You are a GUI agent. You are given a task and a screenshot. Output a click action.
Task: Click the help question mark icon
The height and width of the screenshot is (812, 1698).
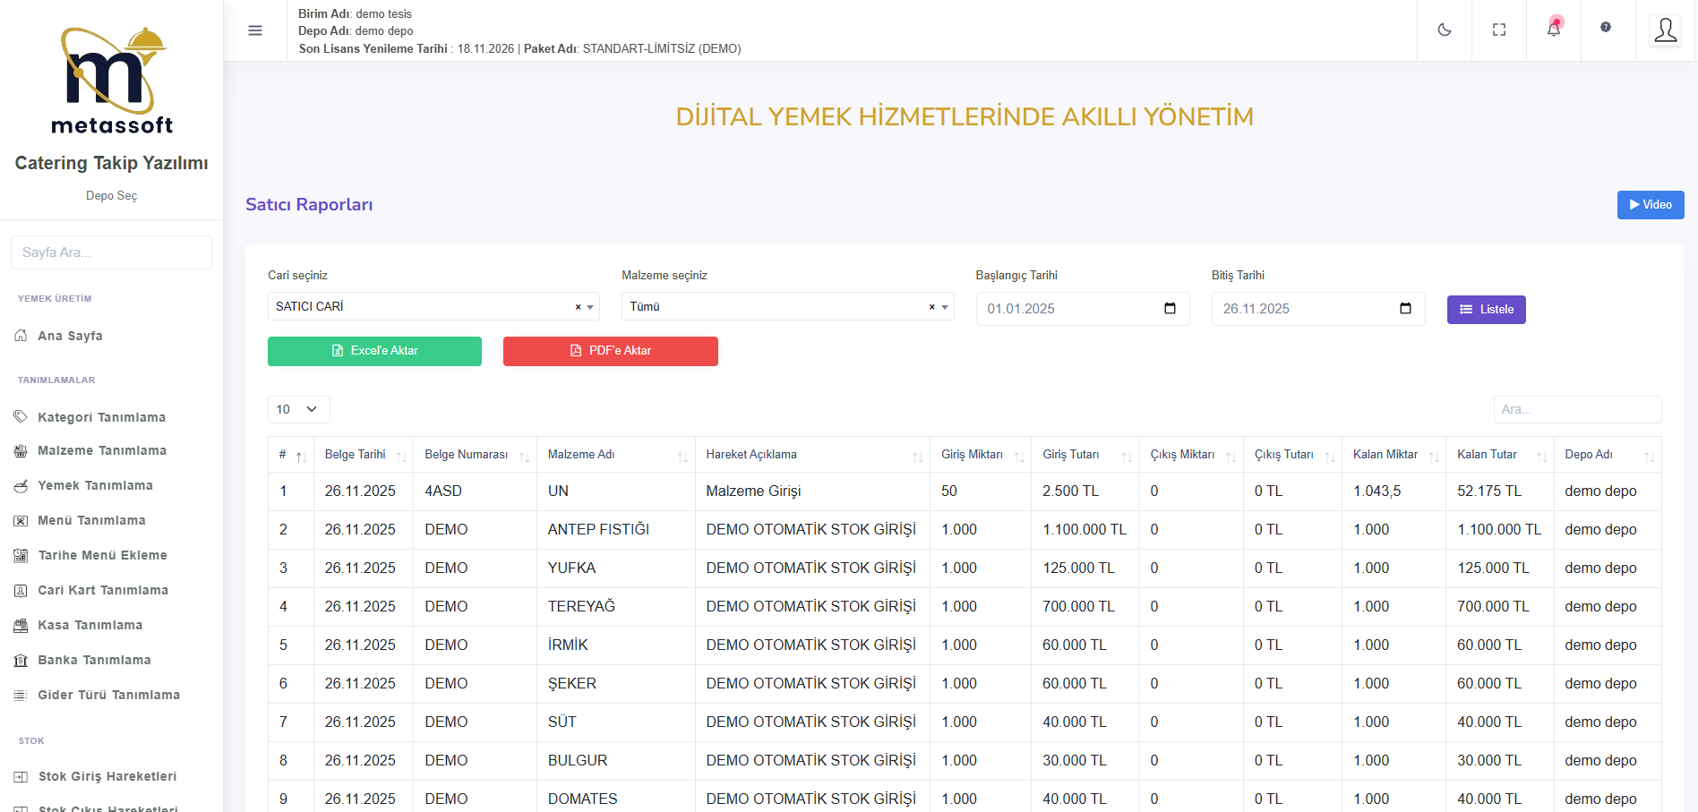point(1606,28)
